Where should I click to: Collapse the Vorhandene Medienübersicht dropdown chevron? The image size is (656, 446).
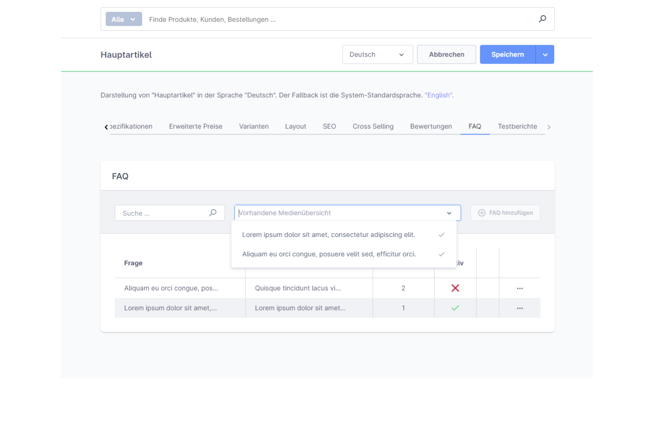pos(449,213)
